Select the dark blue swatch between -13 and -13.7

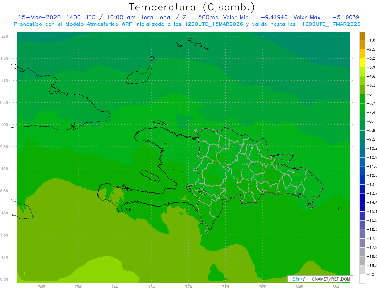pyautogui.click(x=362, y=189)
